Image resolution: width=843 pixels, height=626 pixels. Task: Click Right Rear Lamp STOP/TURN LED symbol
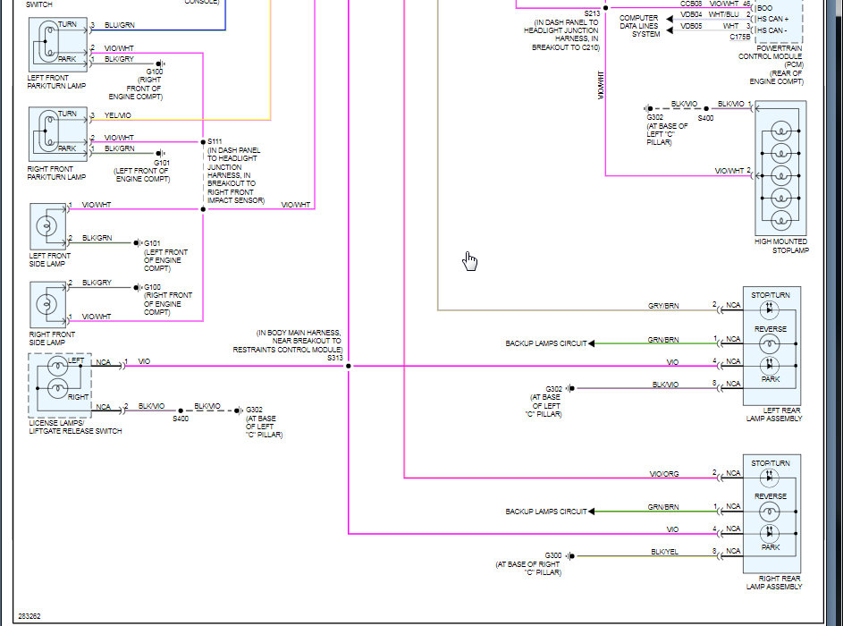click(x=770, y=478)
